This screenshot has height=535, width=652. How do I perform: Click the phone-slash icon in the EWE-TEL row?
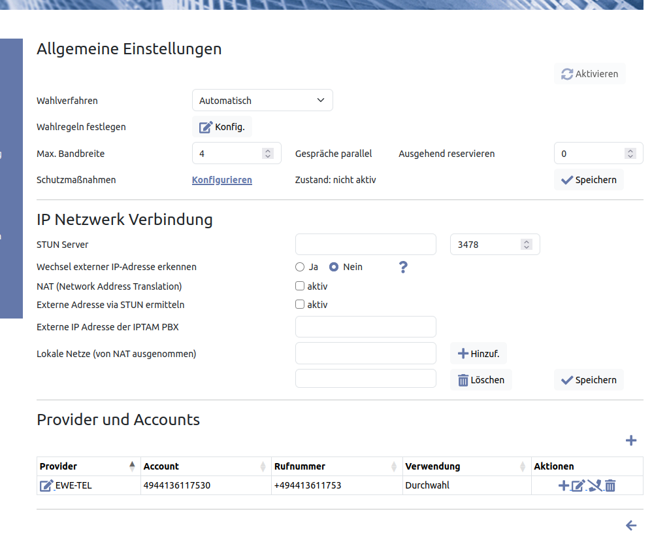pyautogui.click(x=595, y=485)
